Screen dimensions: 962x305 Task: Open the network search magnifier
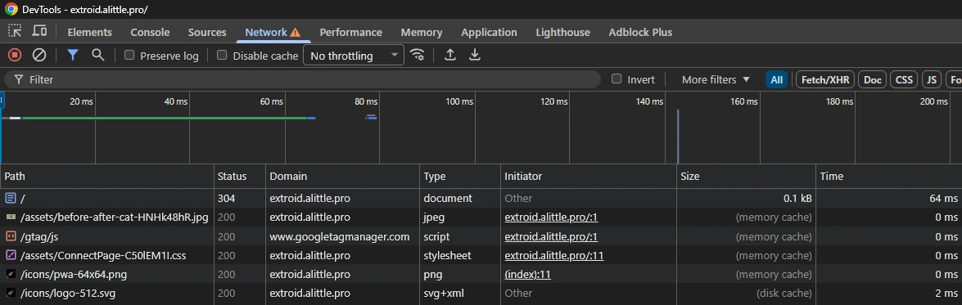[97, 55]
